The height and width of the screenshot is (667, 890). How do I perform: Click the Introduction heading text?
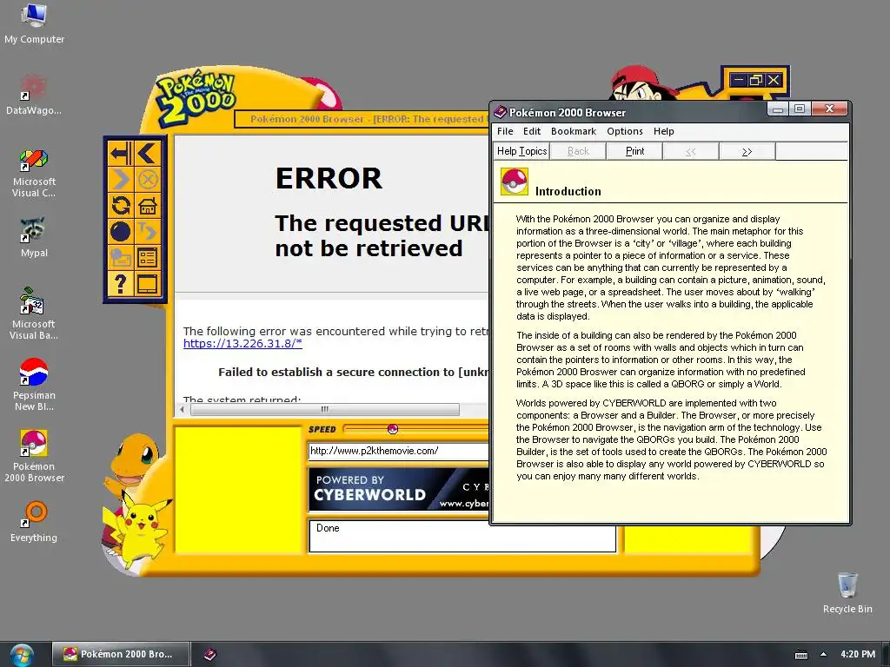(x=568, y=191)
